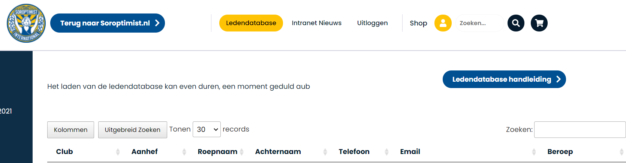Image resolution: width=626 pixels, height=163 pixels.
Task: Sort the Roepnaam column
Action: [x=242, y=152]
